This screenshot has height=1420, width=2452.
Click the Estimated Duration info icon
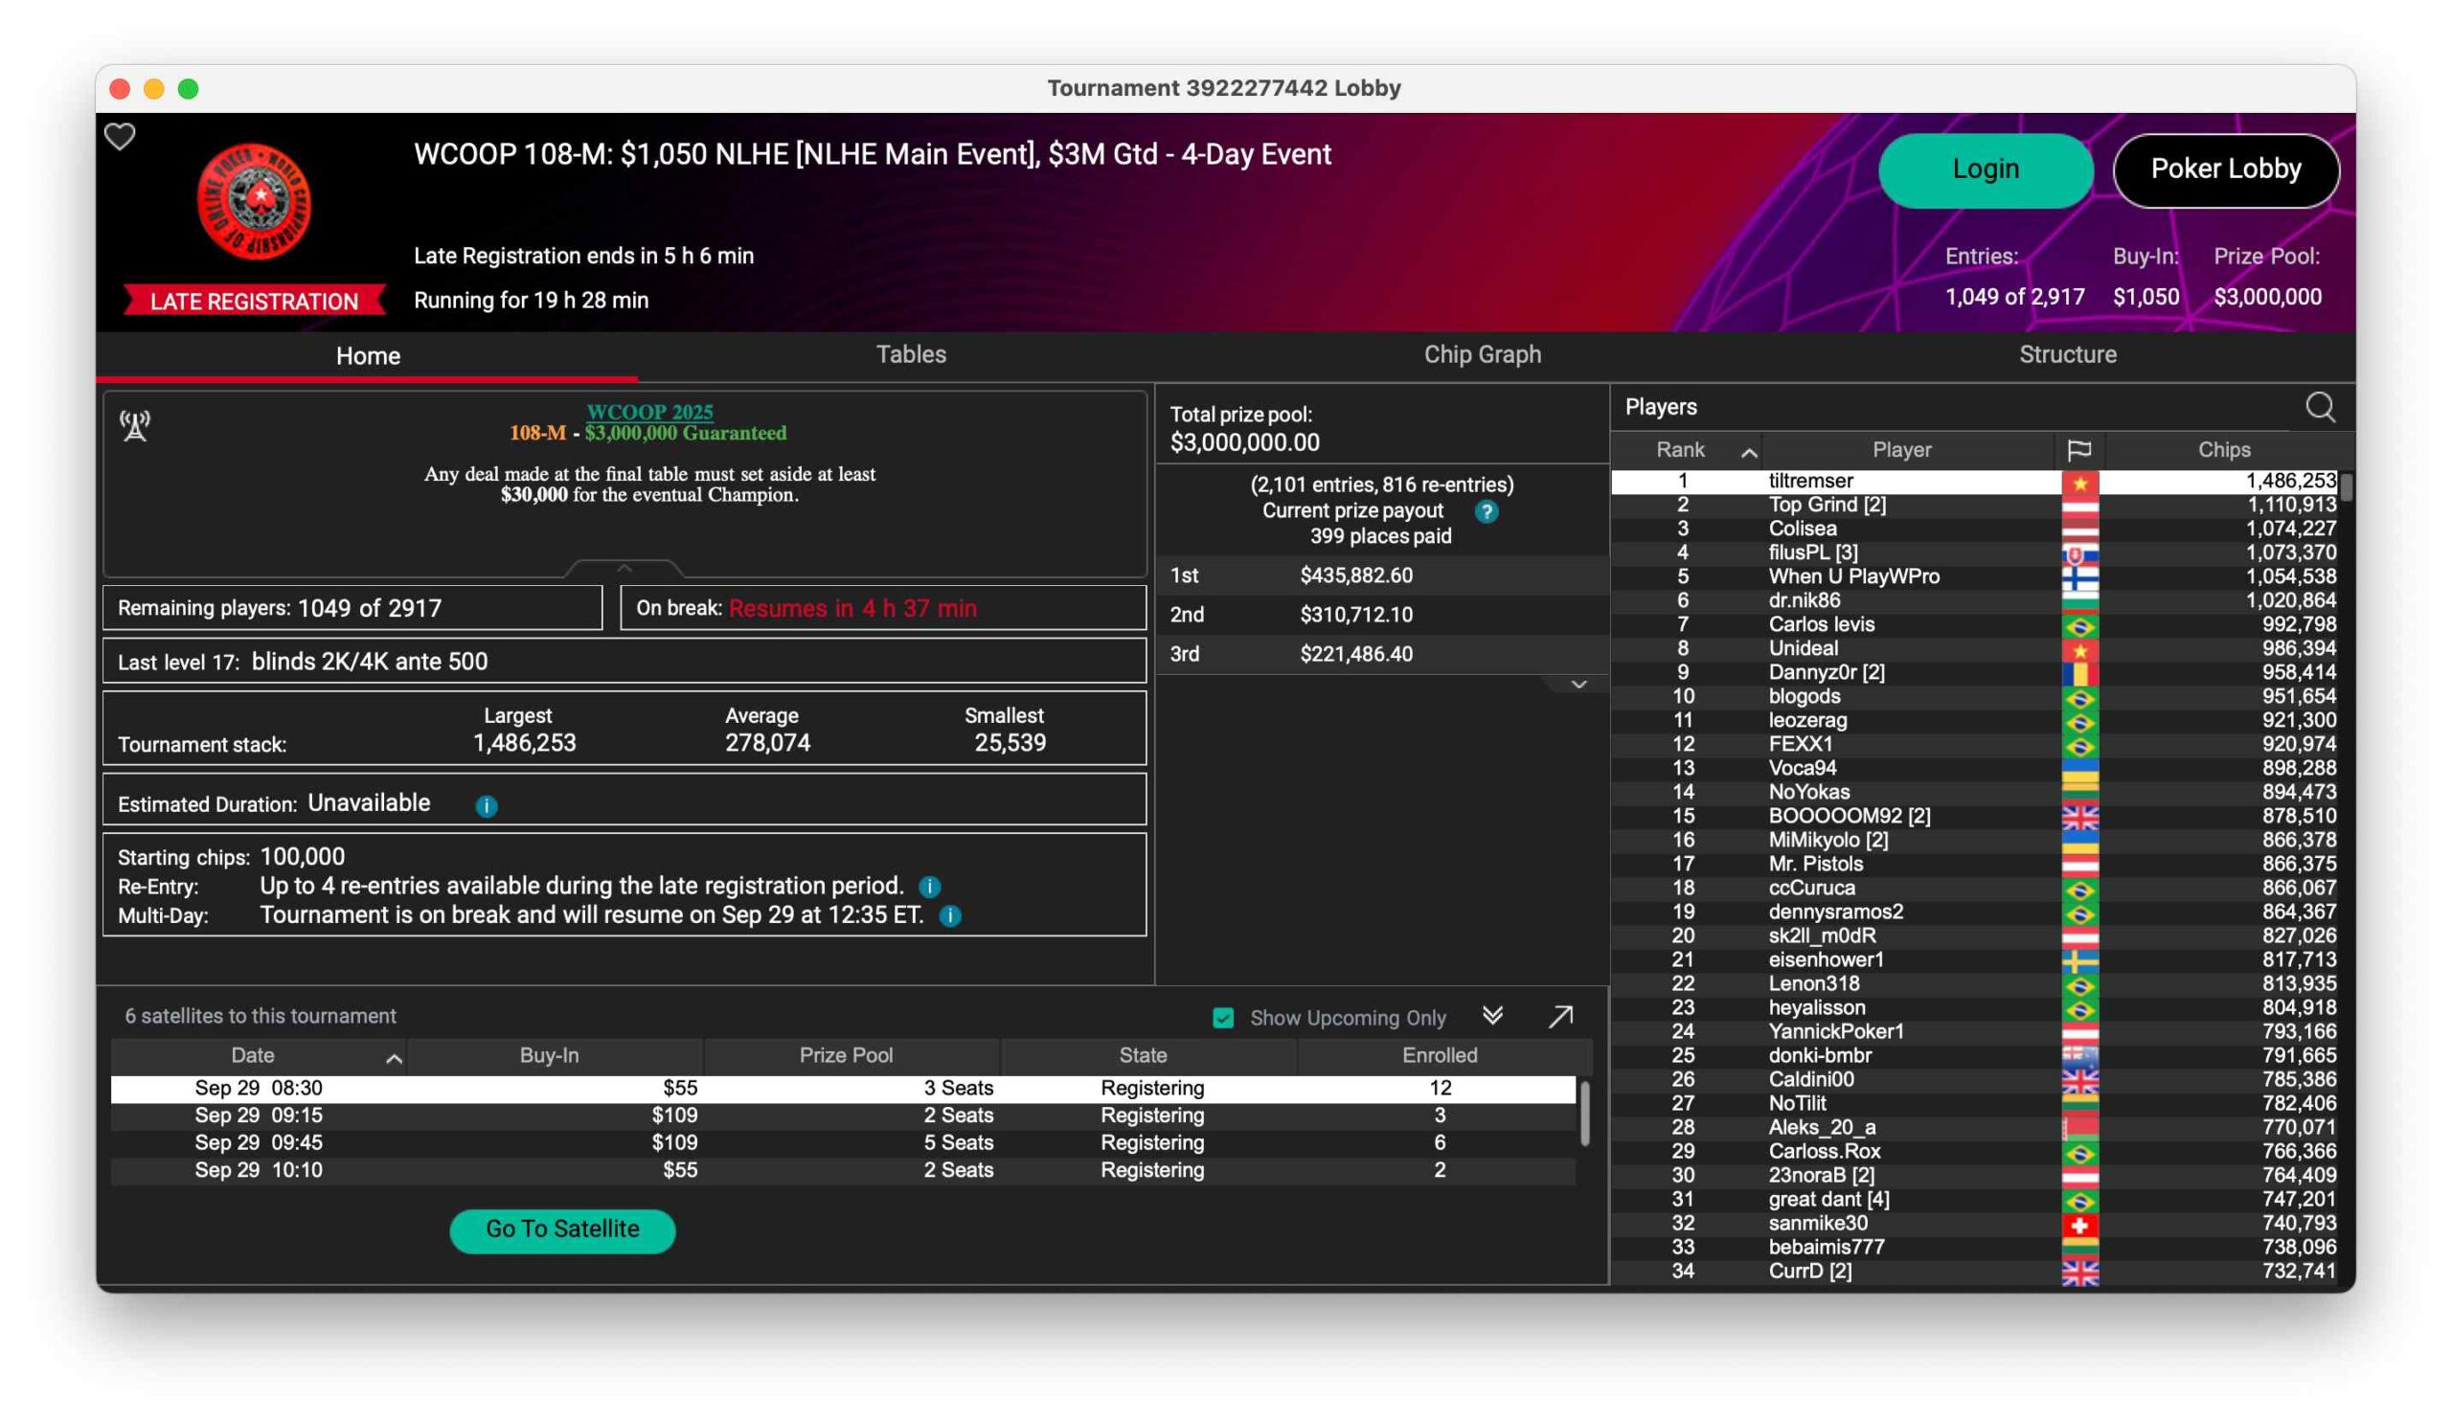tap(487, 806)
